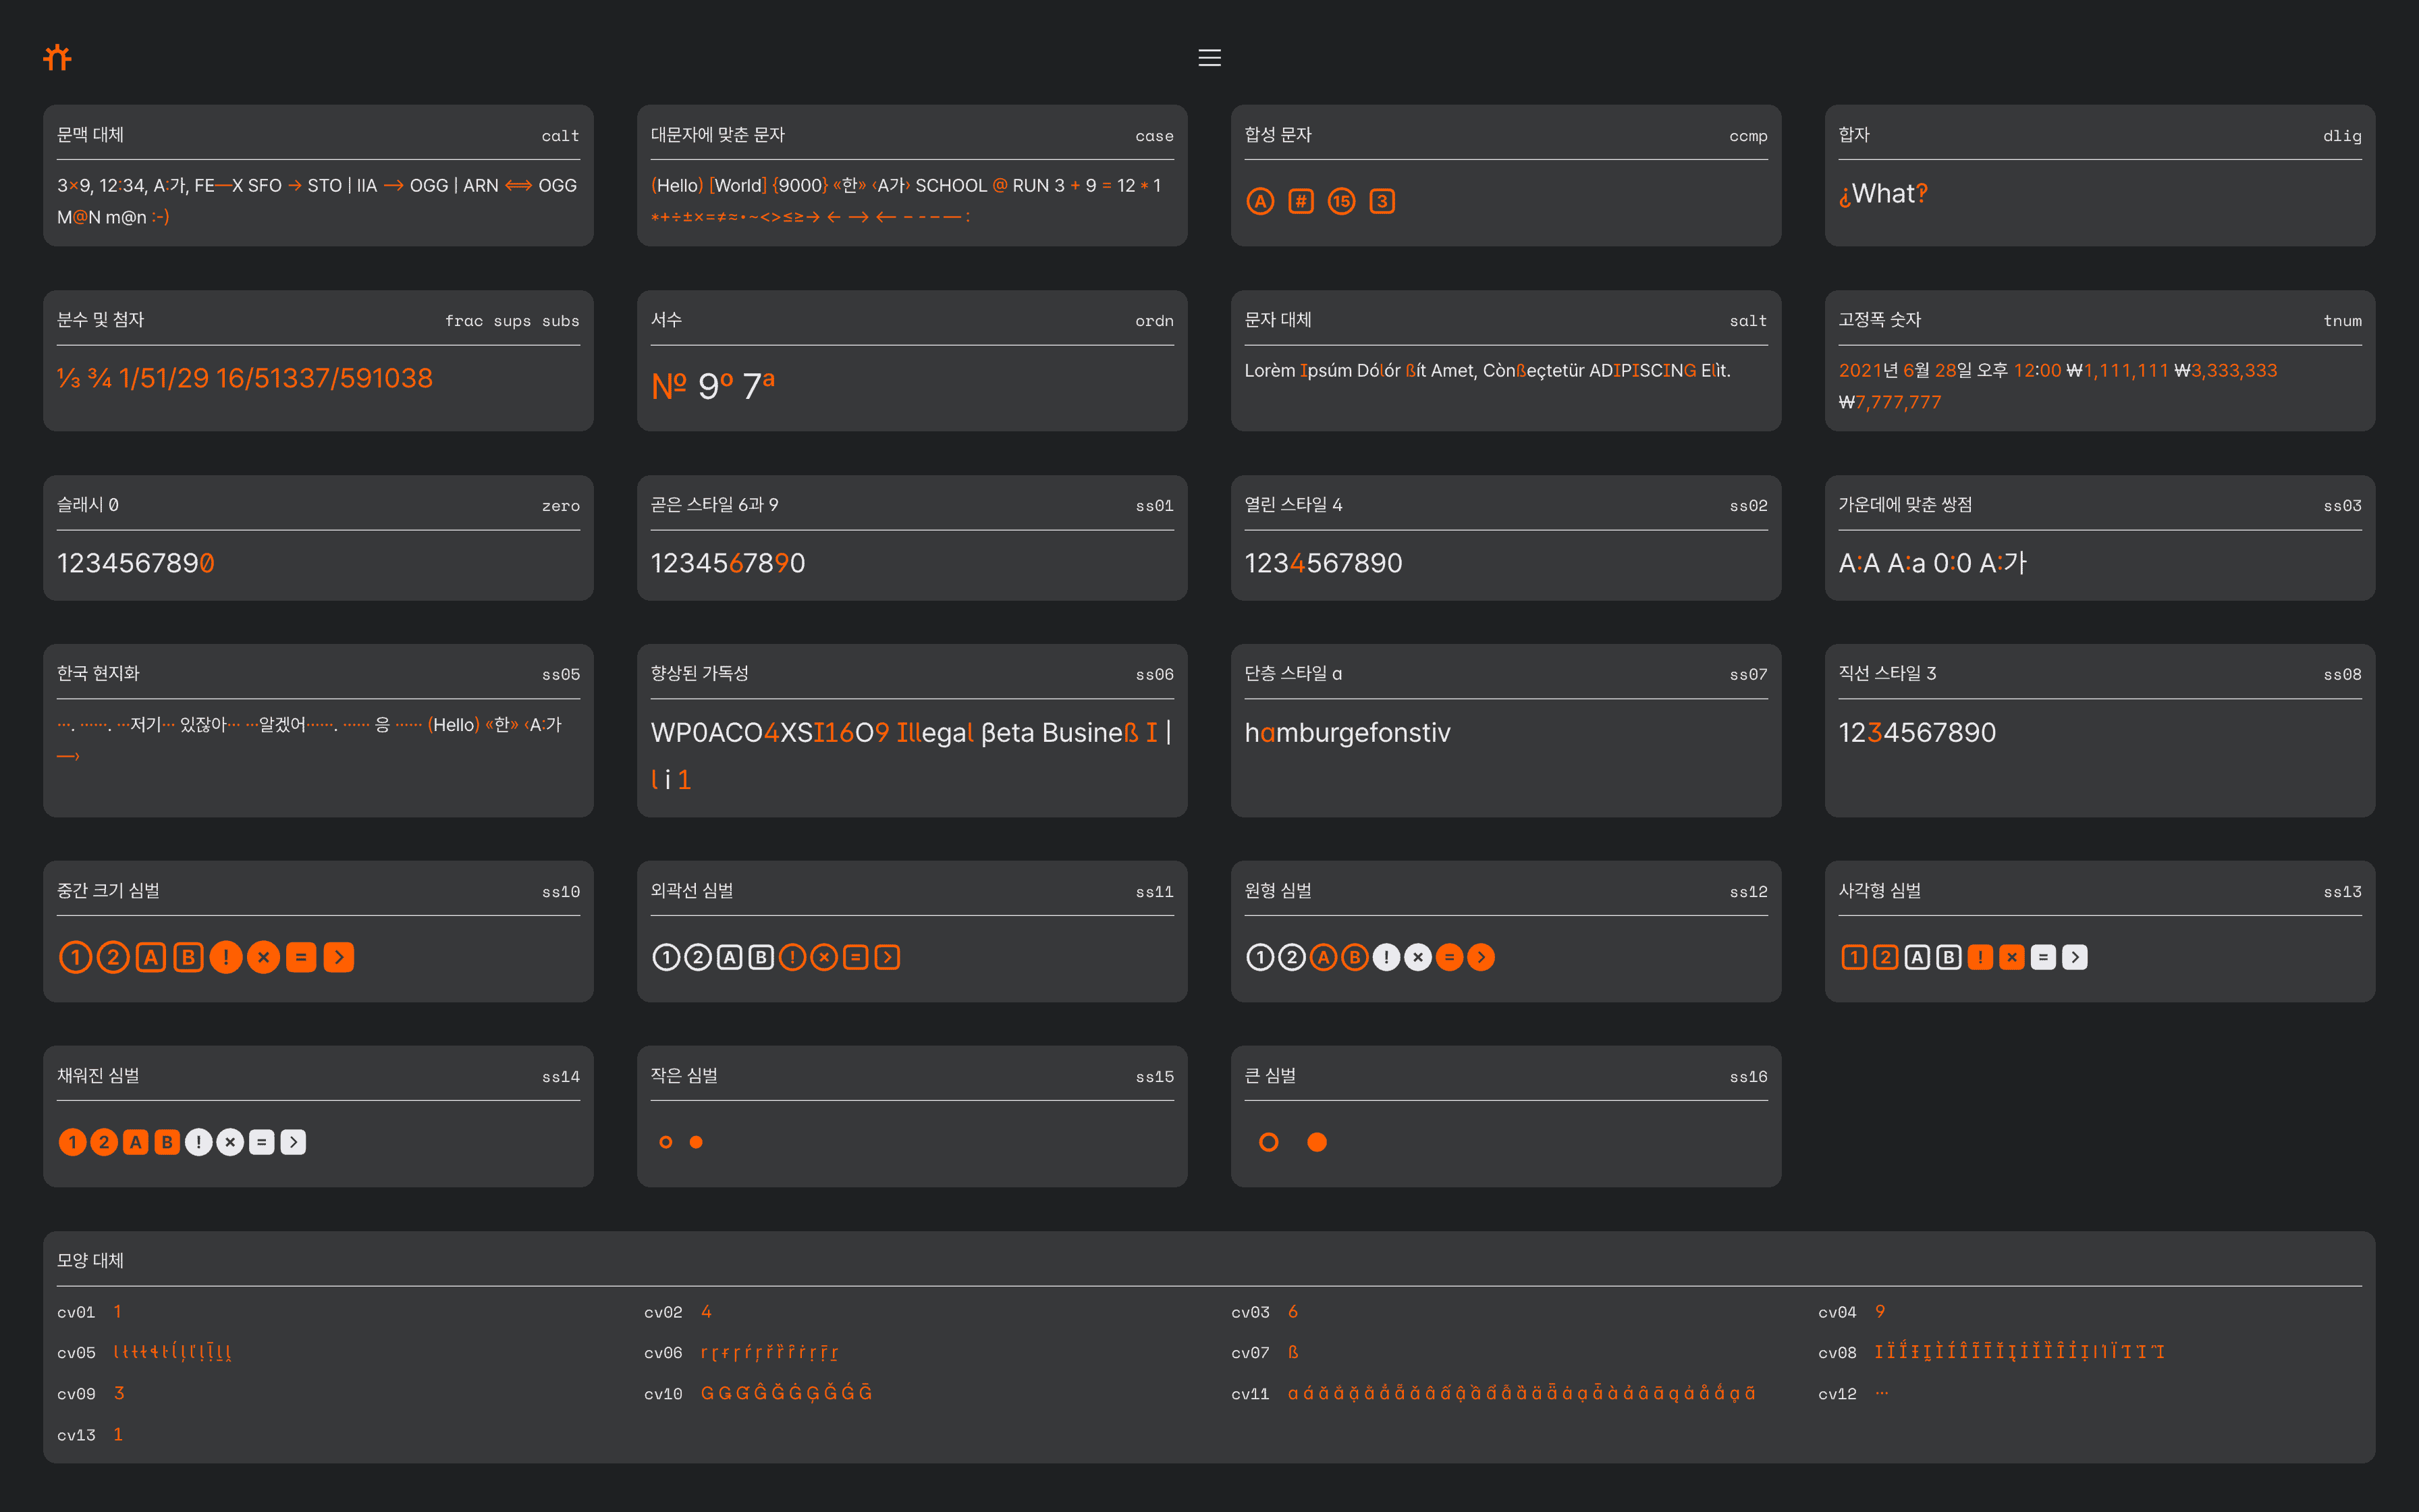2419x1512 pixels.
Task: Open the hamburger menu at top center
Action: click(x=1209, y=58)
